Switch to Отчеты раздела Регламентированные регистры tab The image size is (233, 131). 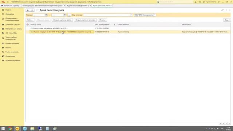[x=43, y=6]
